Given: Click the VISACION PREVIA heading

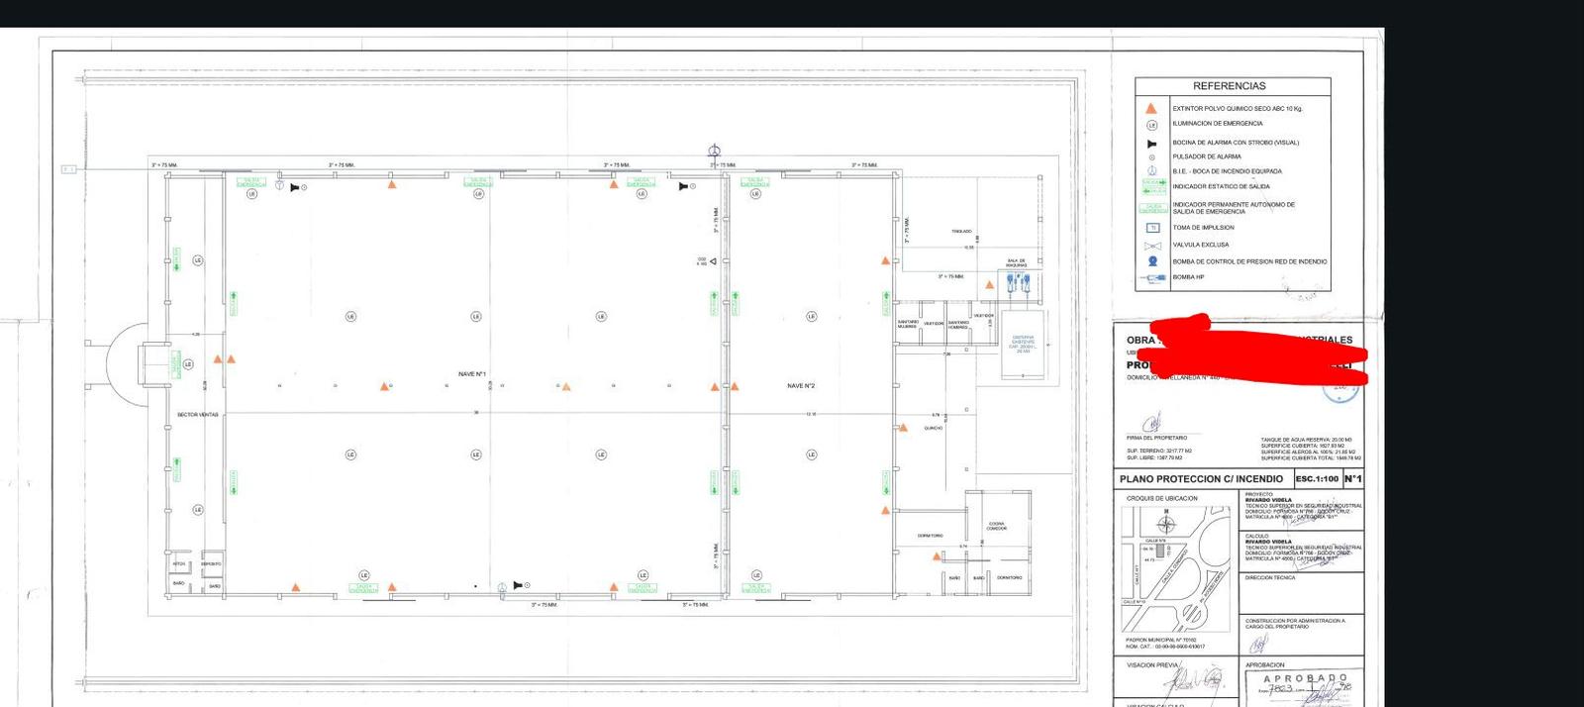Looking at the screenshot, I should click(x=1152, y=665).
